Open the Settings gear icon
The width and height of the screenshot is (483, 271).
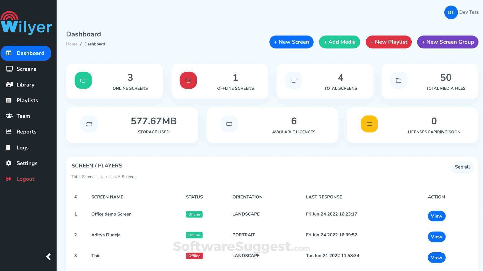[x=9, y=163]
